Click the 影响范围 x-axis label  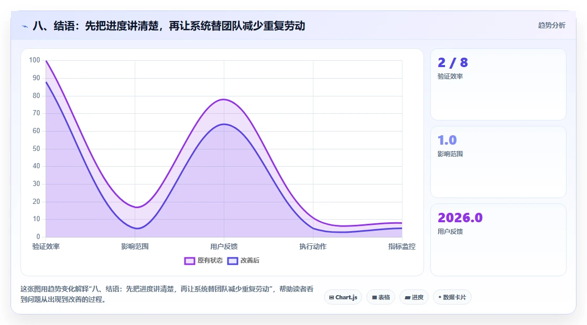(x=135, y=246)
